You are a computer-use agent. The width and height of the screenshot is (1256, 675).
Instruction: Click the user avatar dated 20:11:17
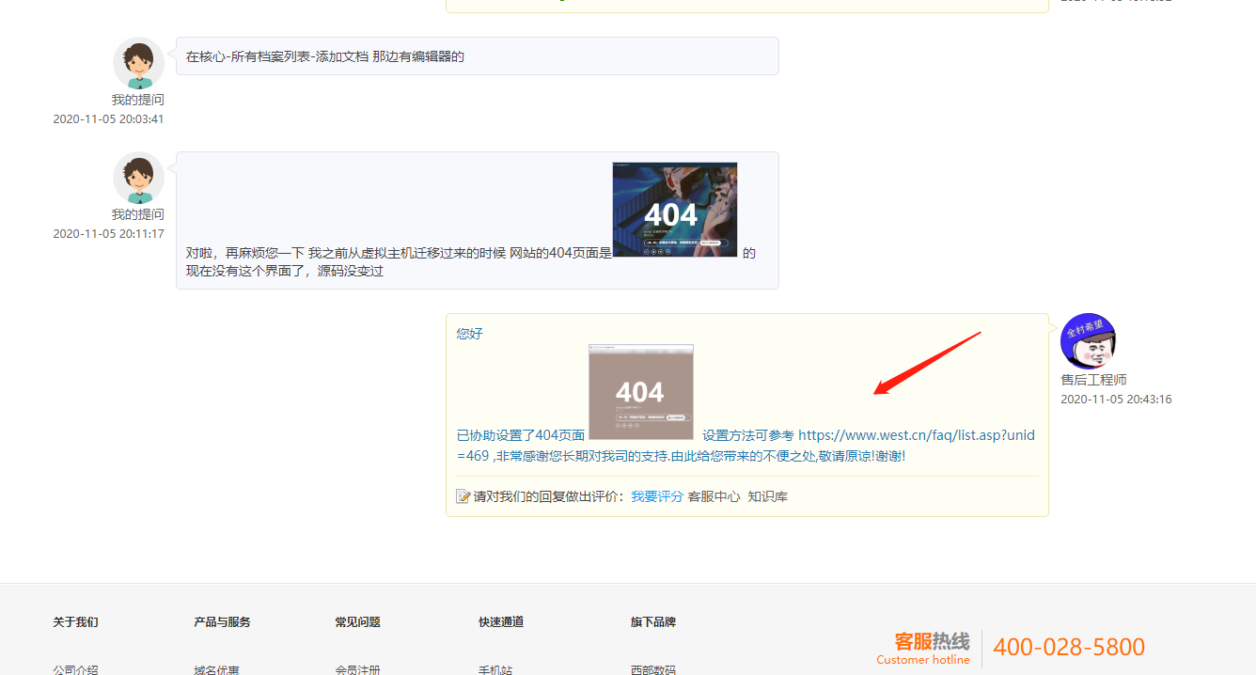(x=138, y=178)
